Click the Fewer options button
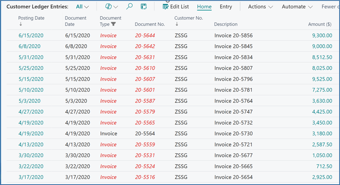 tap(331, 7)
